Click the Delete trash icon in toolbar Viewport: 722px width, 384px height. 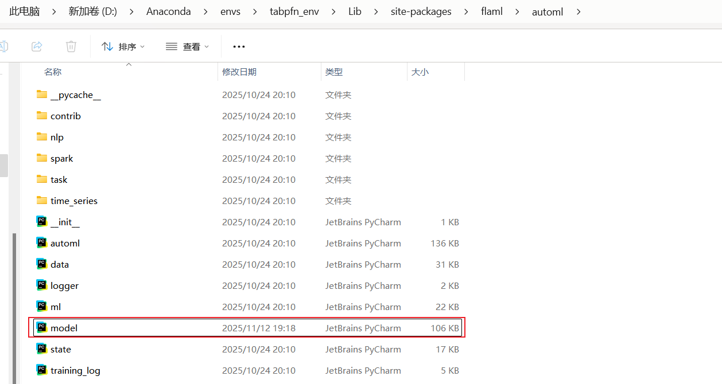(x=71, y=46)
